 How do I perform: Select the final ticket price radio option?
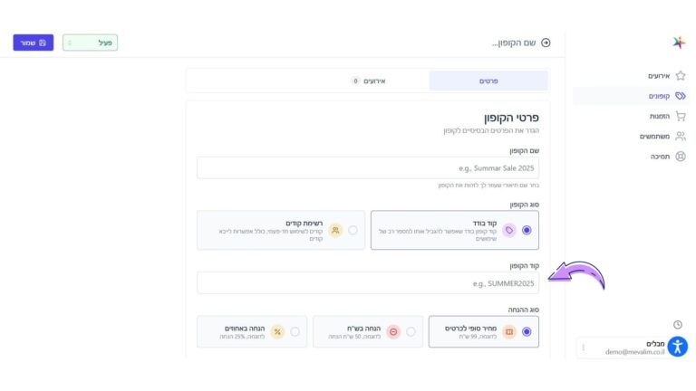click(527, 331)
